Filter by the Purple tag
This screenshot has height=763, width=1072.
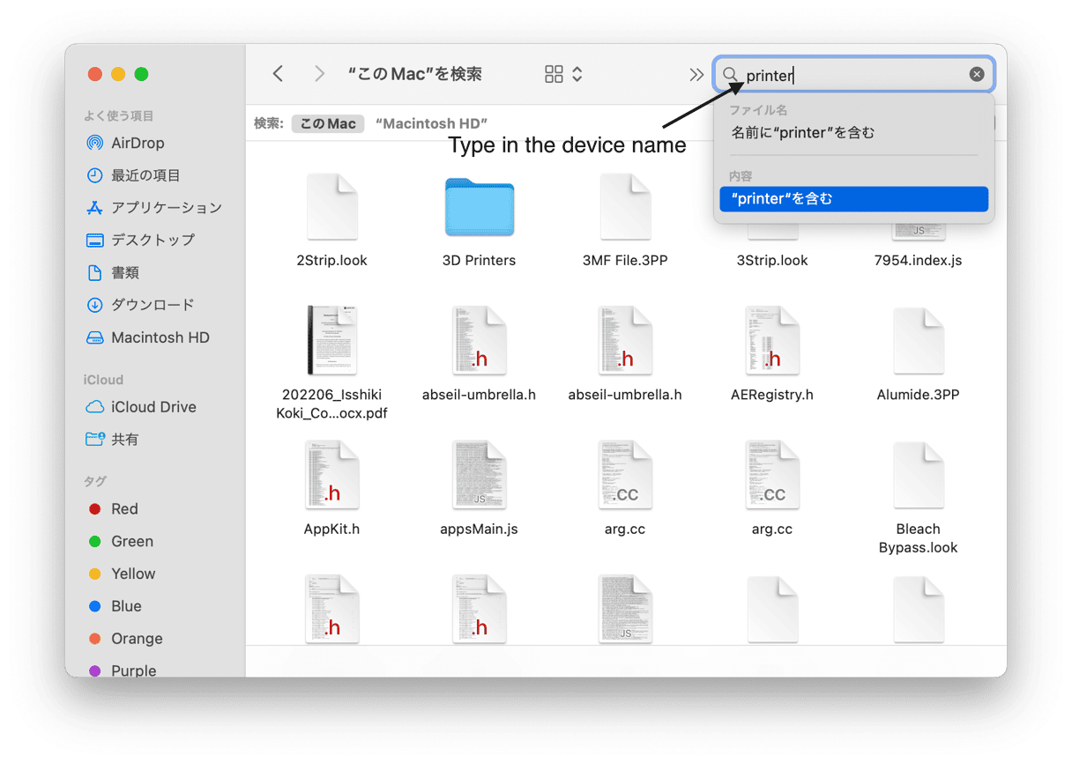[122, 670]
